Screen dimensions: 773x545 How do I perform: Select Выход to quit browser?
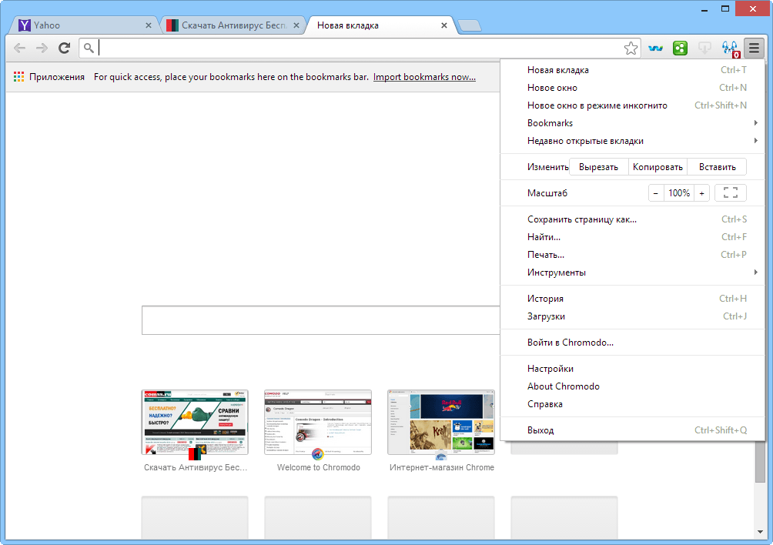tap(633, 430)
